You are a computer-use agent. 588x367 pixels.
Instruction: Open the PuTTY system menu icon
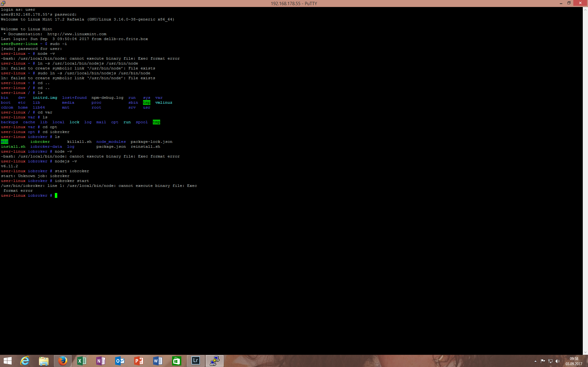(3, 3)
